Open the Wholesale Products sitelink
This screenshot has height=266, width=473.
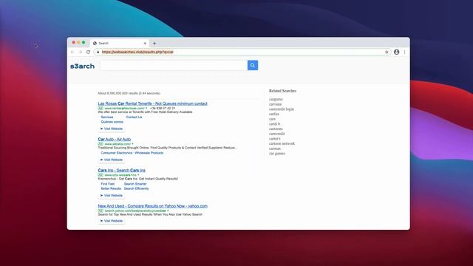(x=149, y=153)
